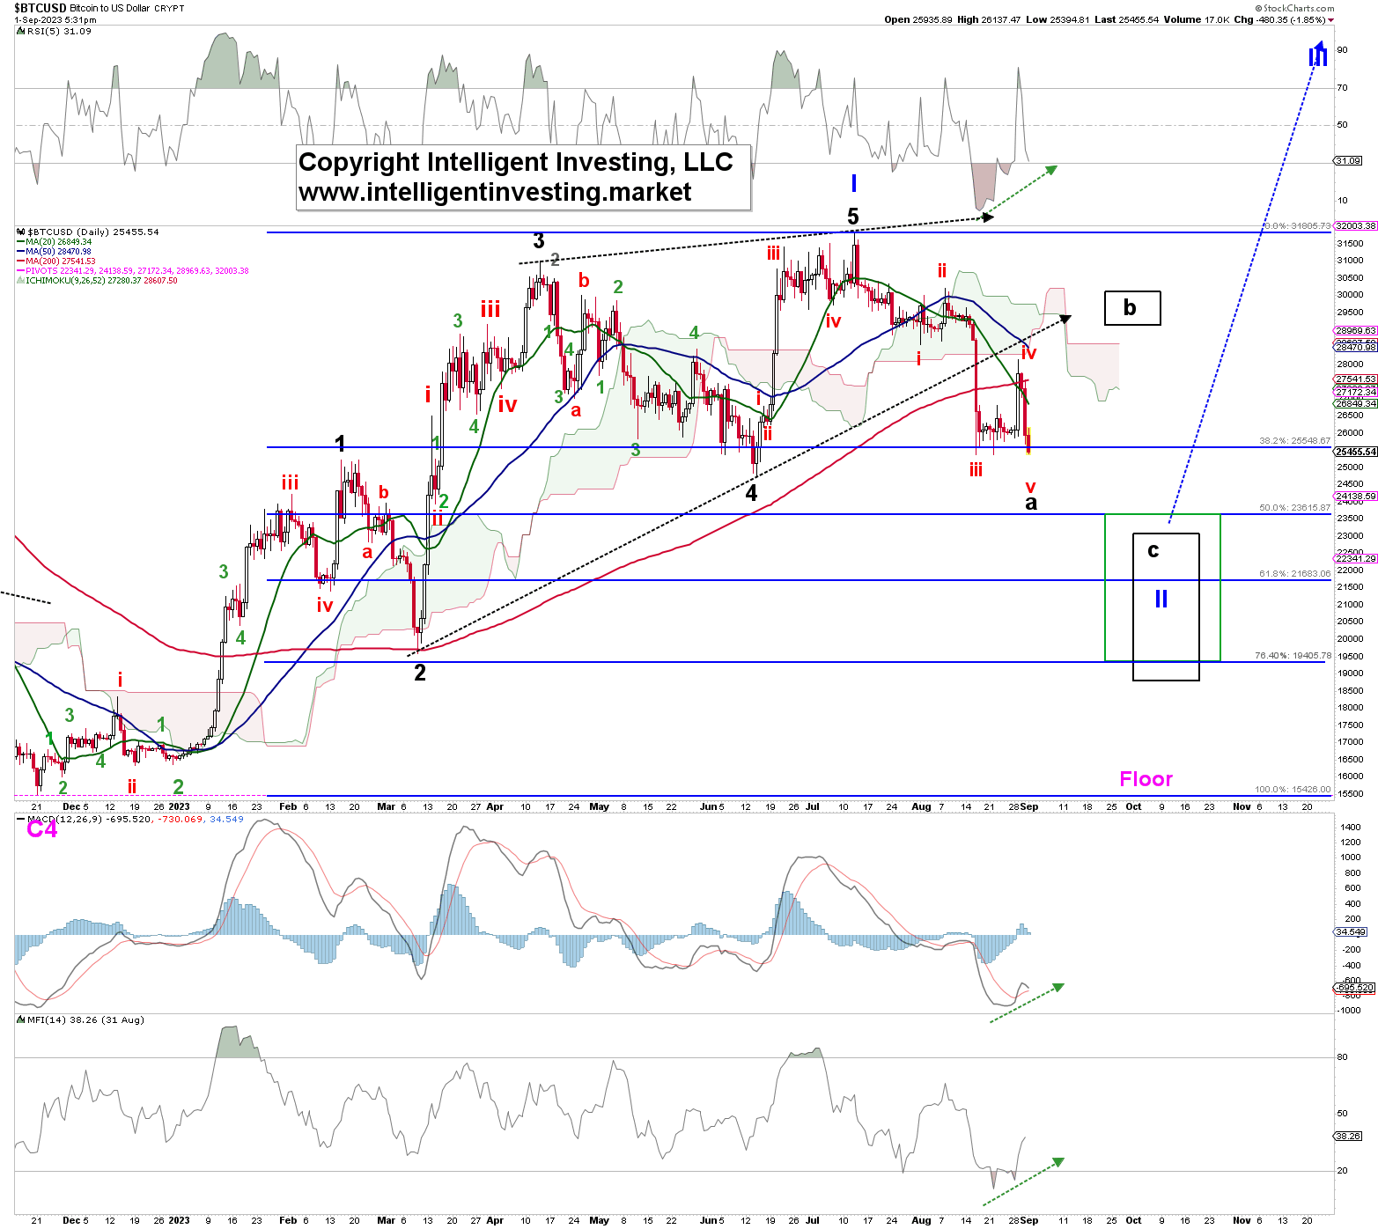Click the 25455.54 last price axis tag
Image resolution: width=1378 pixels, height=1229 pixels.
(x=1356, y=452)
